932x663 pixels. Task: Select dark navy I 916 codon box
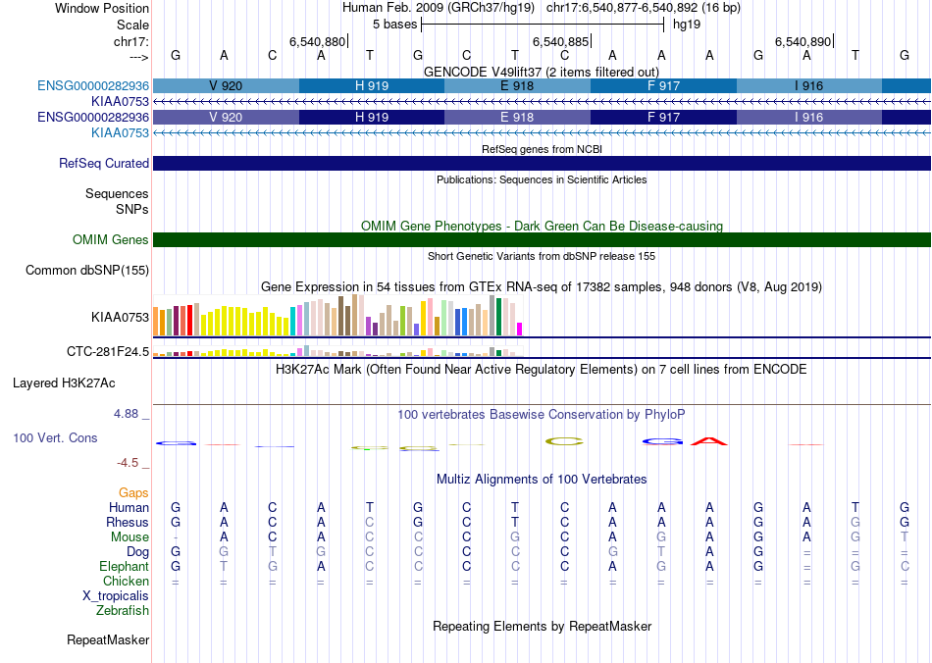[x=809, y=117]
